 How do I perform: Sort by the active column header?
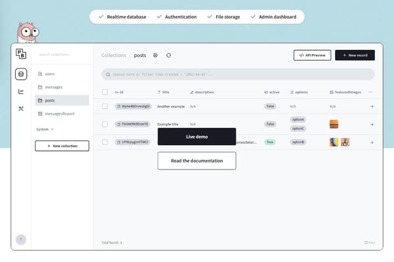pos(272,92)
